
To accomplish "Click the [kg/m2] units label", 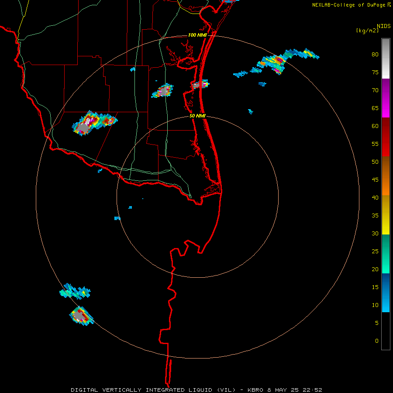I will click(x=367, y=31).
